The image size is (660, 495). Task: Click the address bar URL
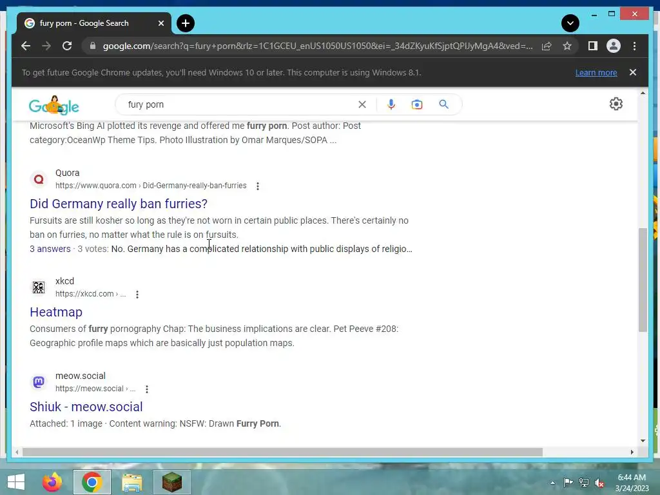(x=318, y=46)
